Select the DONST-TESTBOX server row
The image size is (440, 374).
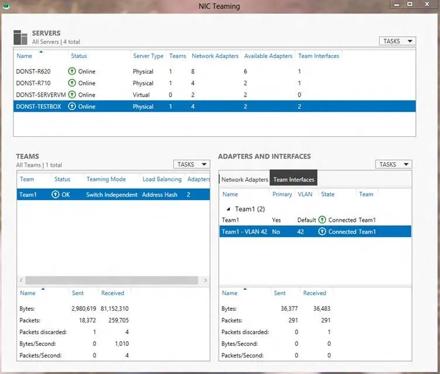click(x=215, y=107)
